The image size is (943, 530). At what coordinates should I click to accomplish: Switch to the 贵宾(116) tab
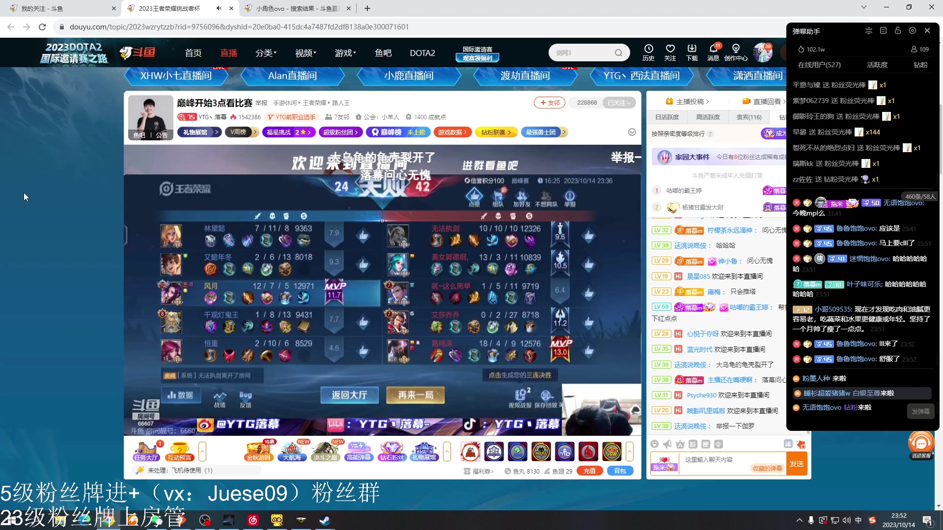(x=748, y=117)
